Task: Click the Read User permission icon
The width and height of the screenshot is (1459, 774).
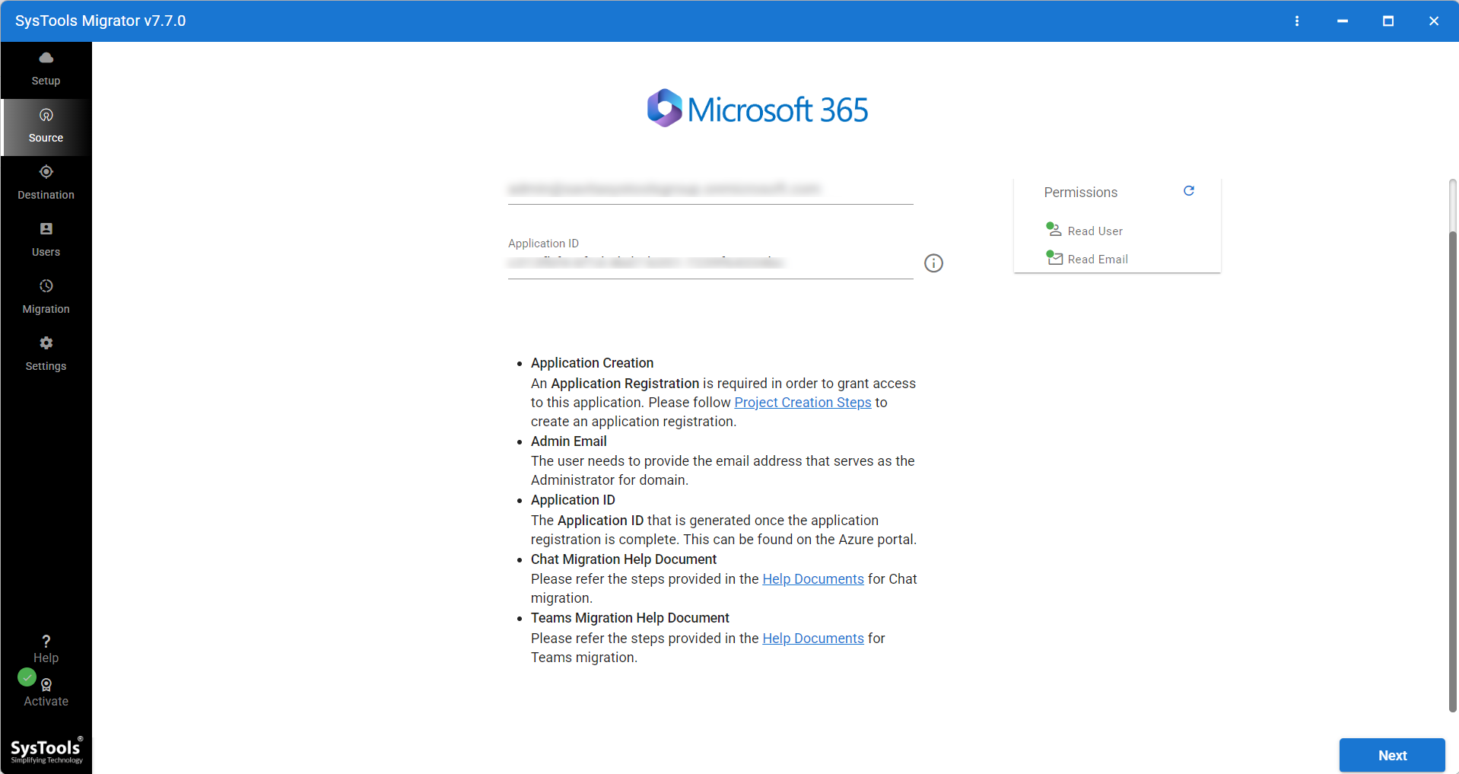Action: 1054,229
